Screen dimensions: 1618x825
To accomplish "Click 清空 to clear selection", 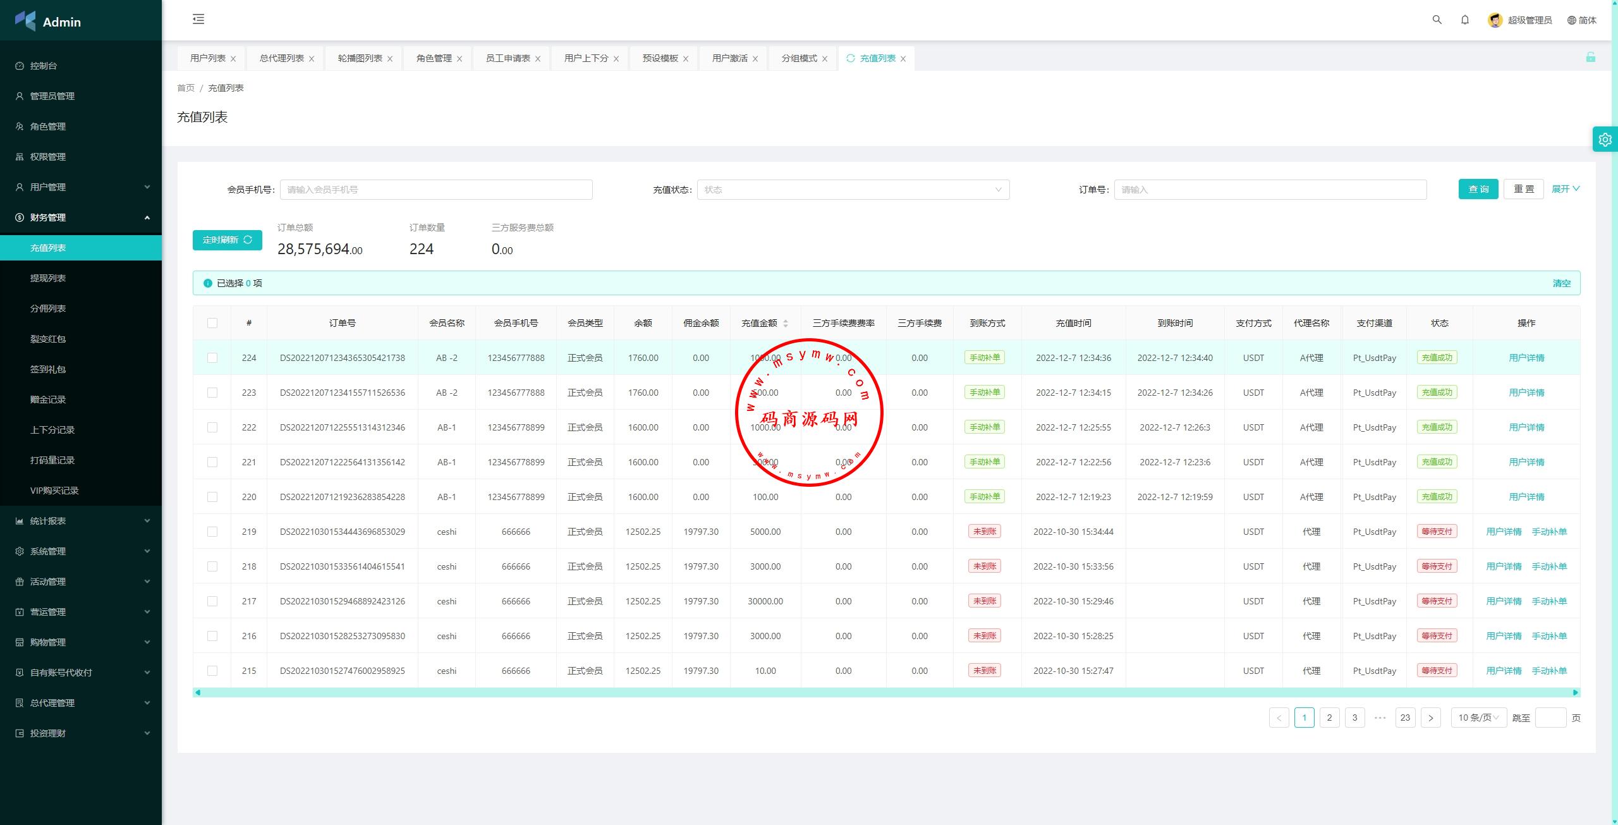I will click(1561, 283).
